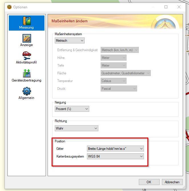Confirm settings with the OK button
189x191 pixels.
click(149, 182)
